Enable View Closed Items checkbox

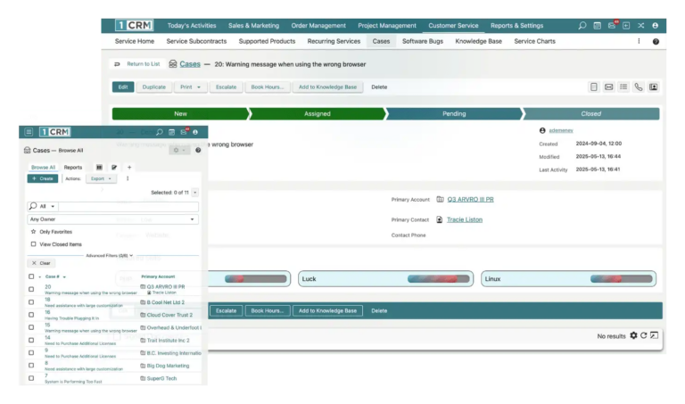pos(33,244)
